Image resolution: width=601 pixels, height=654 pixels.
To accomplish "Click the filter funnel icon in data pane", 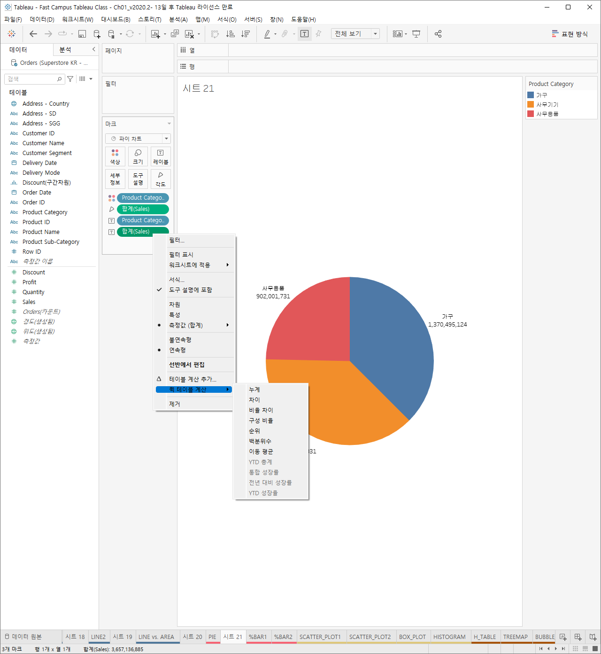I will click(70, 79).
